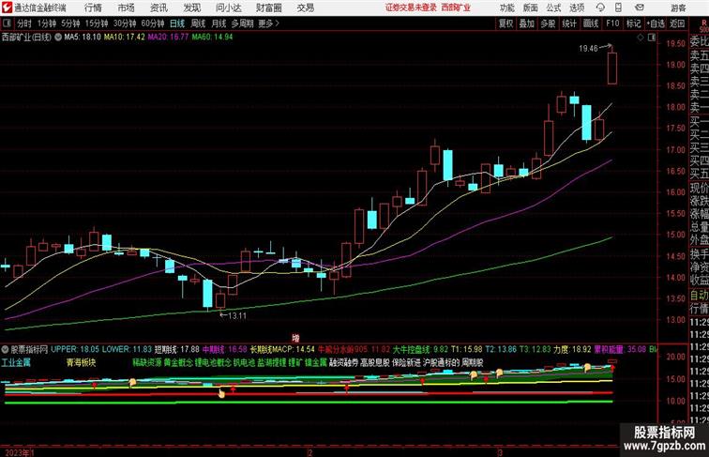The width and height of the screenshot is (709, 457).
Task: Click the 多股 multi-stock button
Action: tap(548, 23)
